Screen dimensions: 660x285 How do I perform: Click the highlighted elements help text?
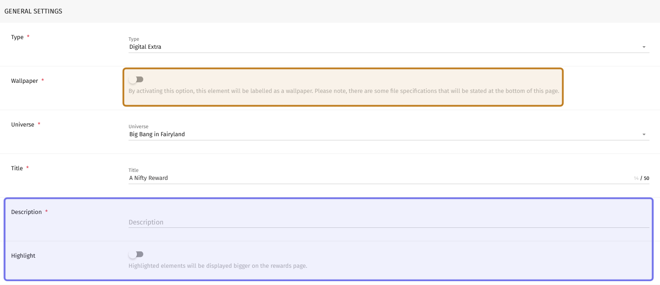[x=218, y=266]
